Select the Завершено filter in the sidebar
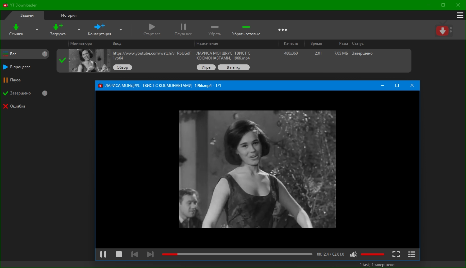 coord(20,93)
